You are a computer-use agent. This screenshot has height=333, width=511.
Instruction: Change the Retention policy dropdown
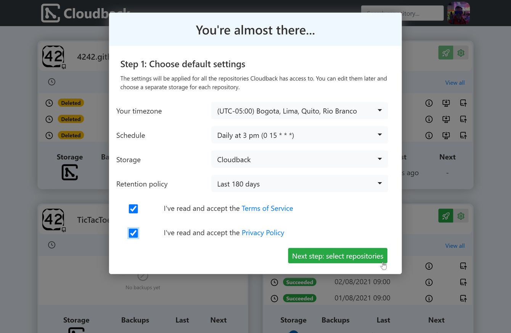coord(299,184)
